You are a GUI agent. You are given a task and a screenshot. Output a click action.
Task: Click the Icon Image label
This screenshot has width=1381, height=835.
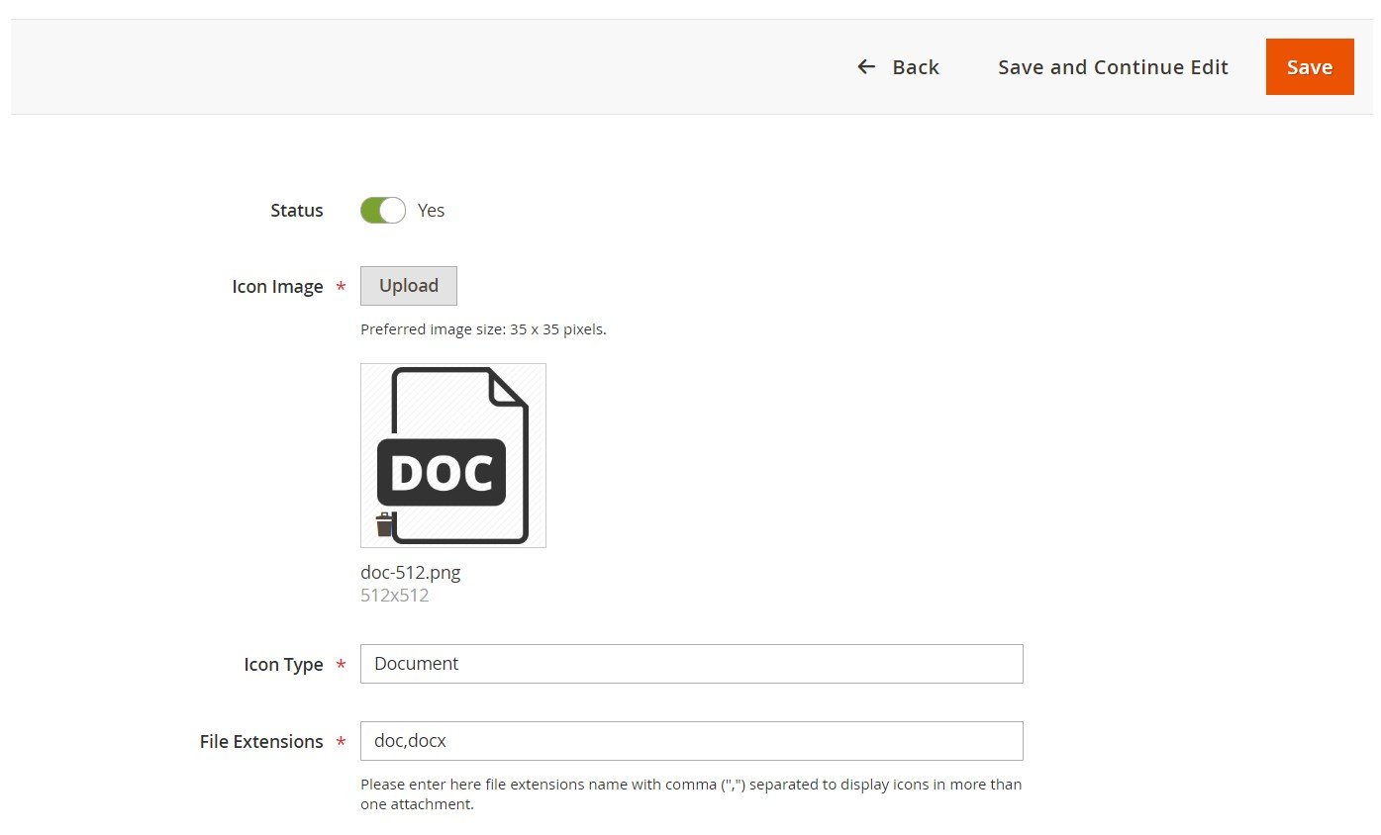tap(277, 287)
